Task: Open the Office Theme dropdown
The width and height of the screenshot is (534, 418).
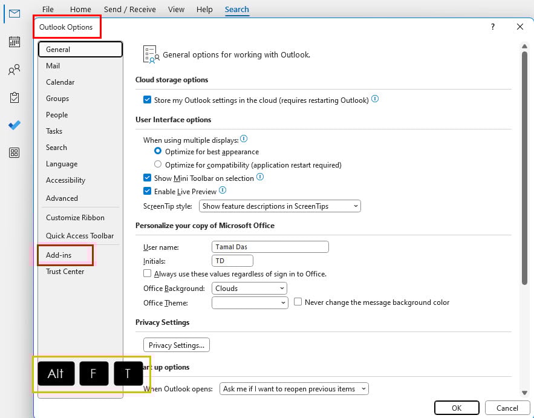Action: coord(250,303)
